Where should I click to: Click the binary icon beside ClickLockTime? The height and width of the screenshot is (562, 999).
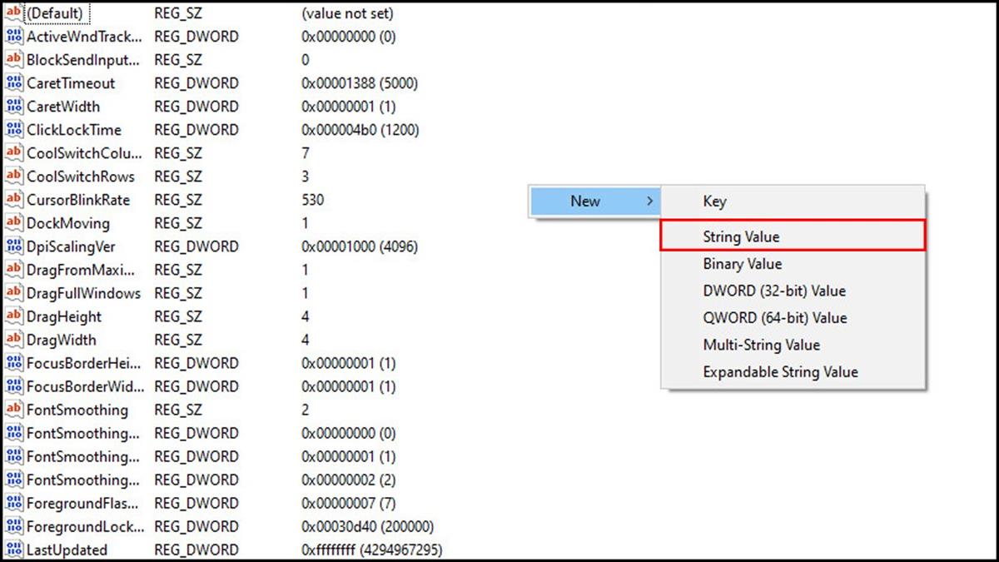click(13, 130)
